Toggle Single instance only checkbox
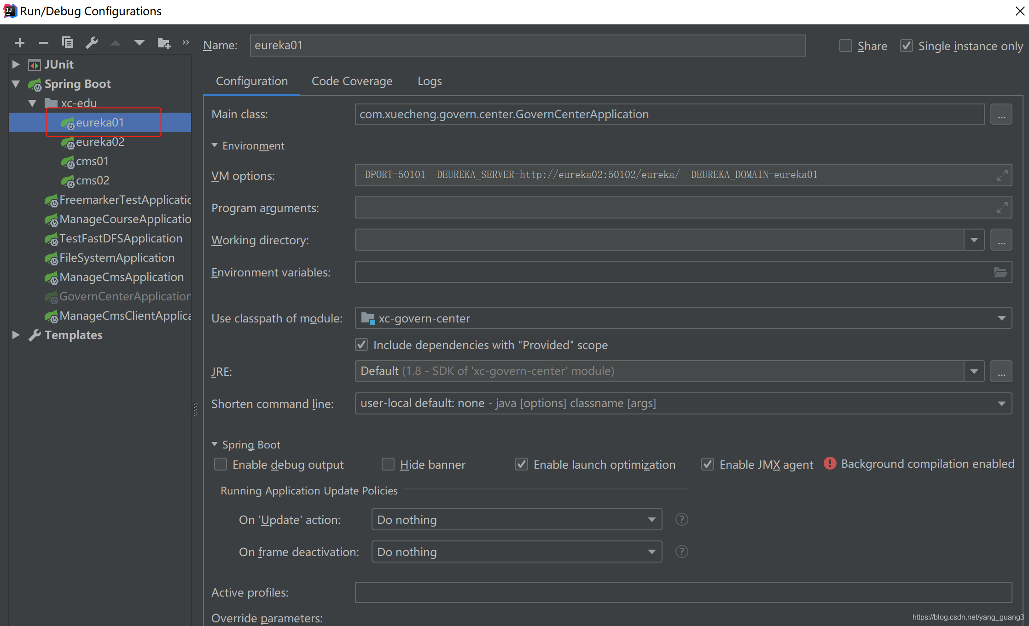Image resolution: width=1029 pixels, height=626 pixels. [x=906, y=46]
